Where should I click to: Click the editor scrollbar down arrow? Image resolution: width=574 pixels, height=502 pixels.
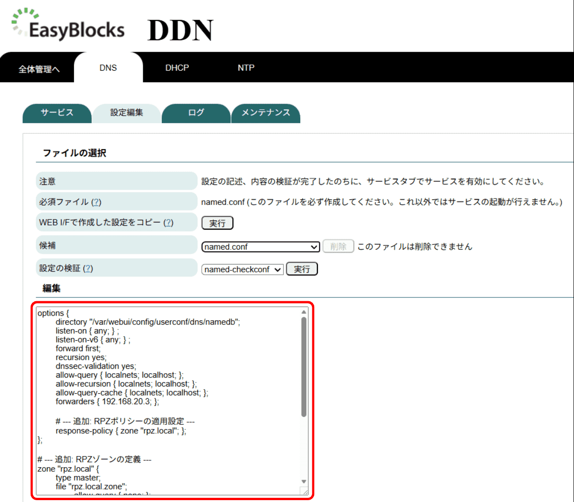point(304,482)
